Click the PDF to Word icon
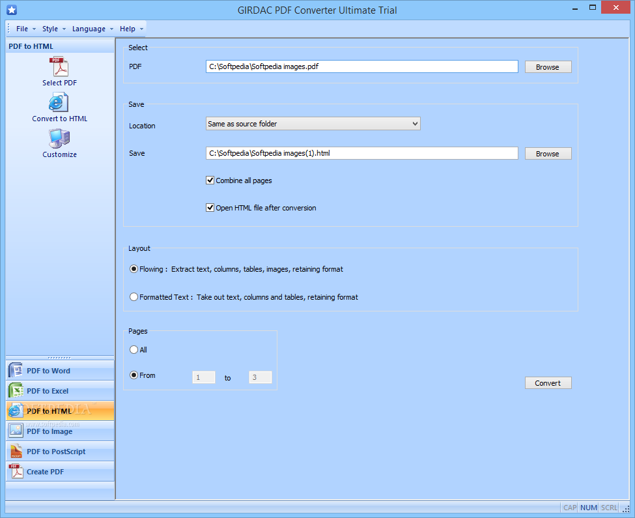This screenshot has width=635, height=518. [16, 371]
